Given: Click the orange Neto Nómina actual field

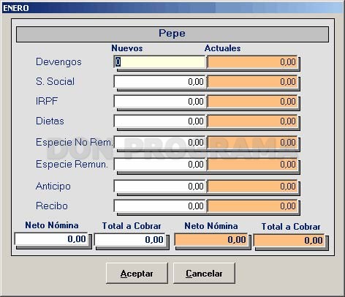Looking at the screenshot, I should tap(211, 240).
